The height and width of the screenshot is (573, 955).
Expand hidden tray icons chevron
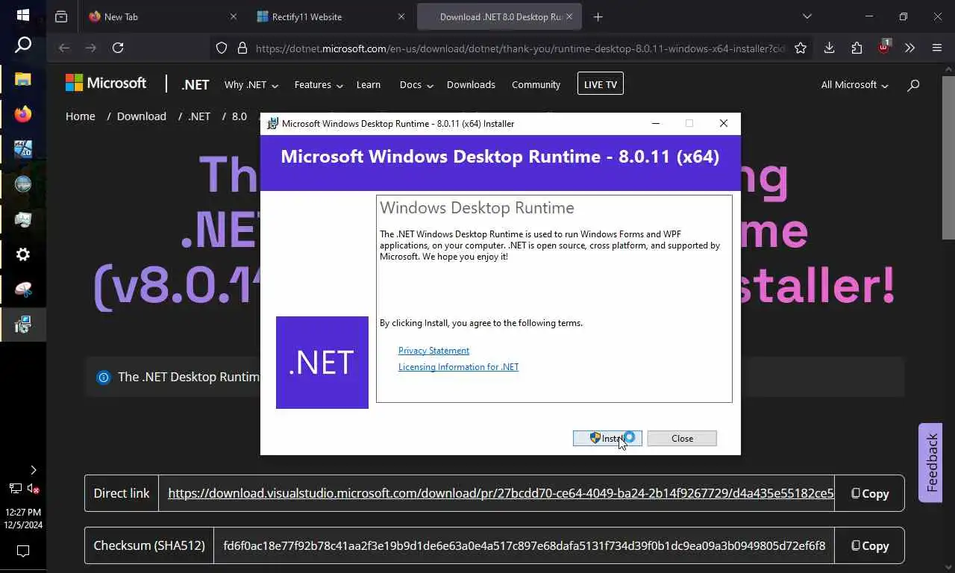[x=33, y=470]
